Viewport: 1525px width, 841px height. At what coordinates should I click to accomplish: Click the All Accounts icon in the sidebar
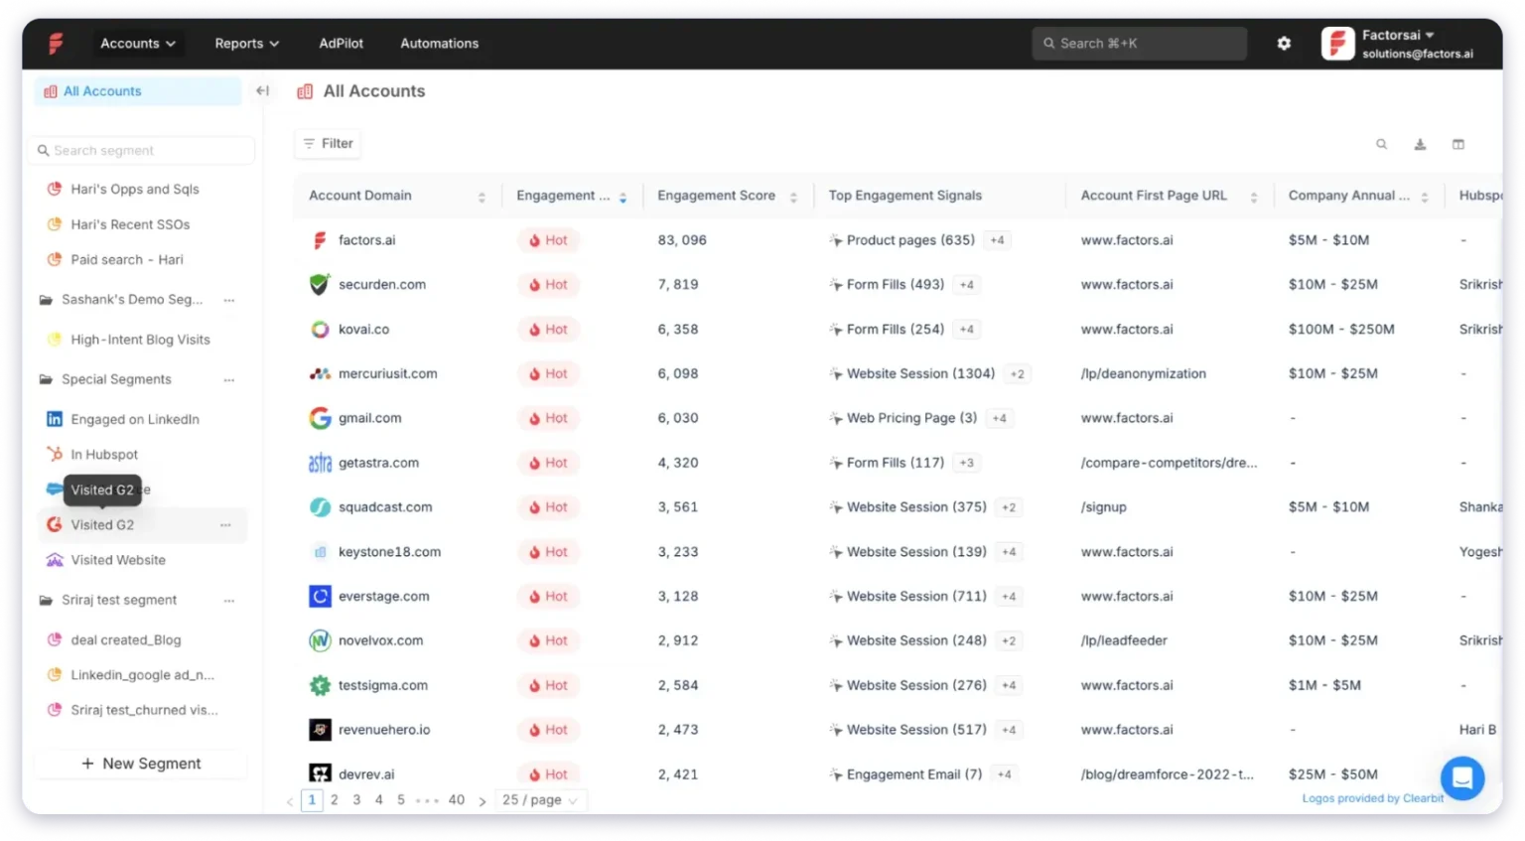50,90
